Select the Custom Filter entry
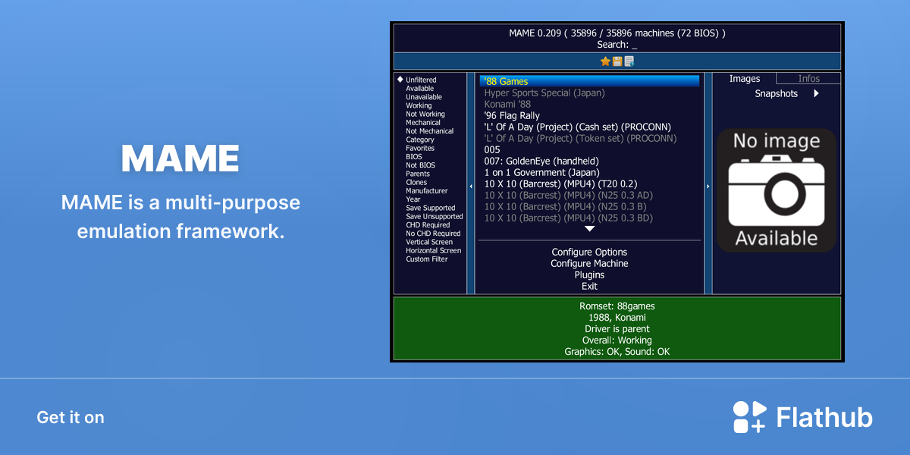 pyautogui.click(x=426, y=259)
